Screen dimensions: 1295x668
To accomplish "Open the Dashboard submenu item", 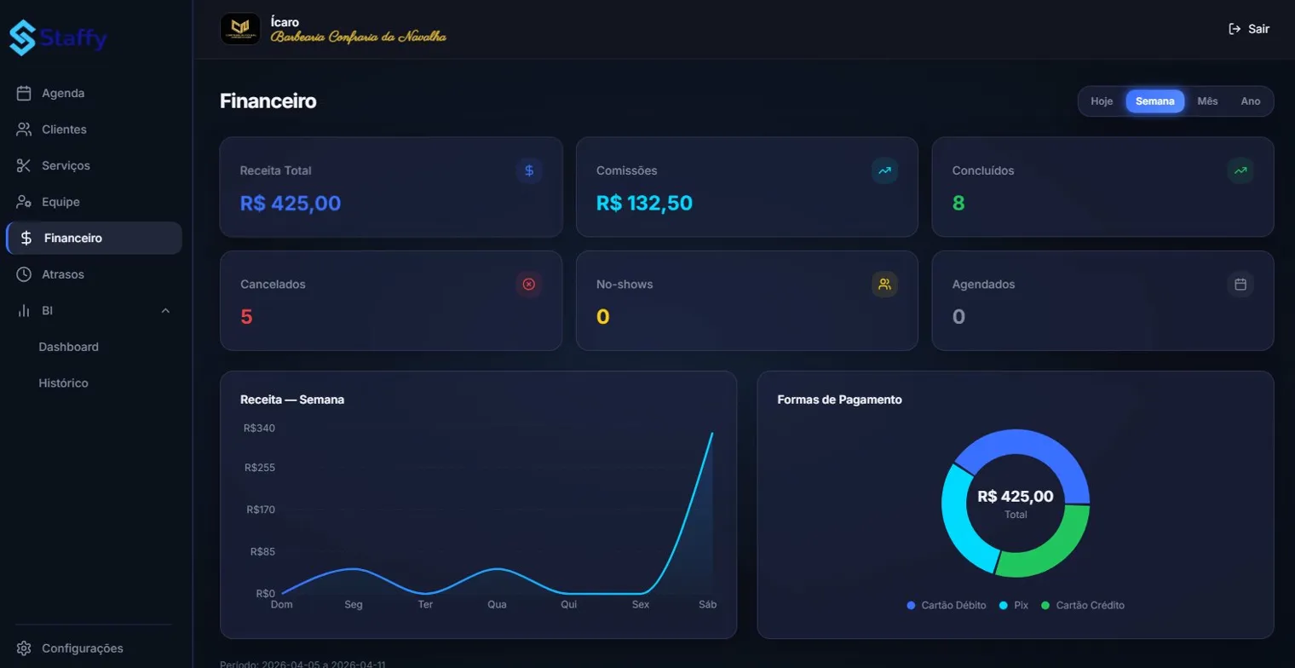I will point(69,347).
